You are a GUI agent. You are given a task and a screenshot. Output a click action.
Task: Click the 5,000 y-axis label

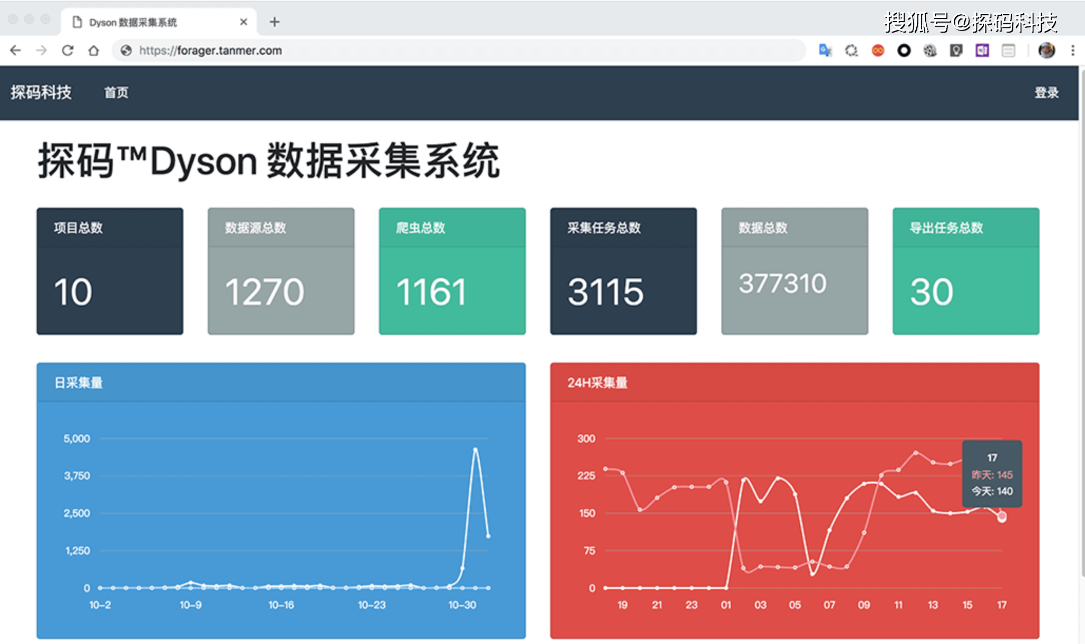77,438
